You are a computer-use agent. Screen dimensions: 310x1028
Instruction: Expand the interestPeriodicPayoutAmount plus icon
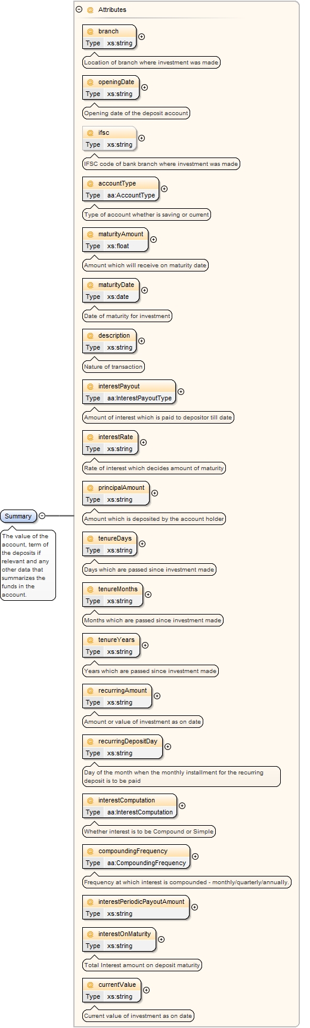[x=194, y=907]
